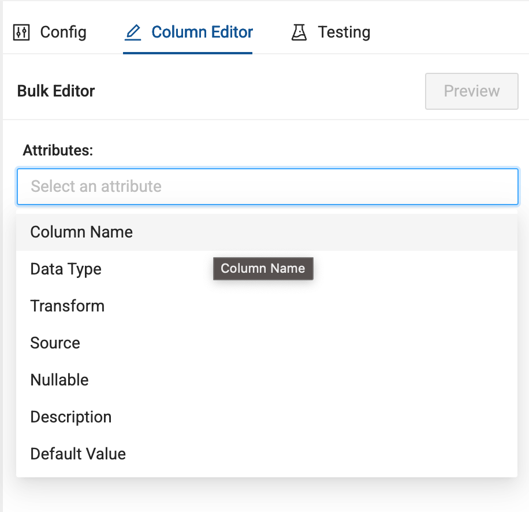Click the Bulk Editor heading

coord(56,91)
